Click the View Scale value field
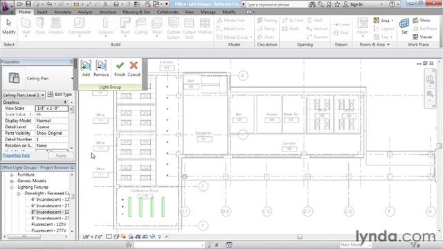The image size is (443, 249). click(52, 109)
